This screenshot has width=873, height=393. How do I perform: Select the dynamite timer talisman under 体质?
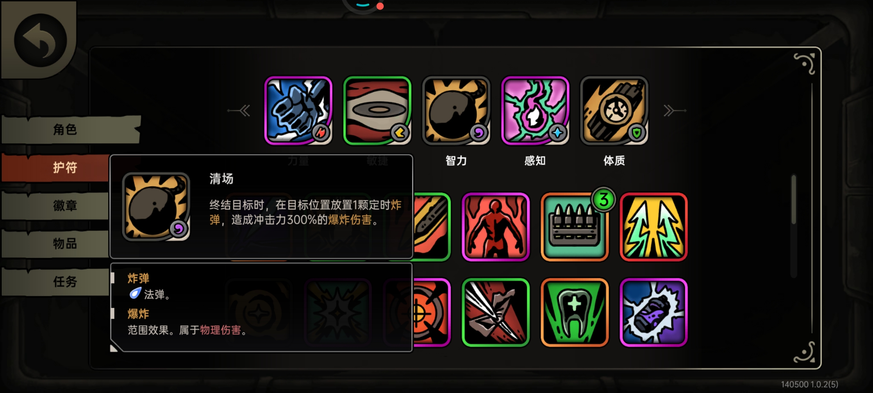coord(614,110)
